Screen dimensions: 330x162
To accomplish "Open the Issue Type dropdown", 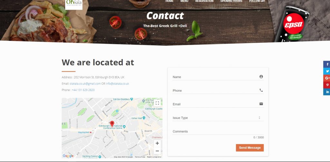I will coord(218,118).
